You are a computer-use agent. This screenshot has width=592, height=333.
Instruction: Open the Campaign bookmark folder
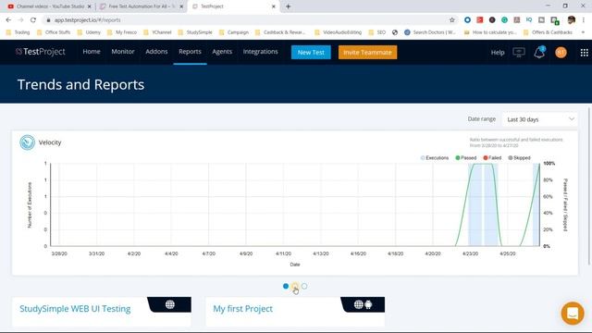pyautogui.click(x=234, y=32)
